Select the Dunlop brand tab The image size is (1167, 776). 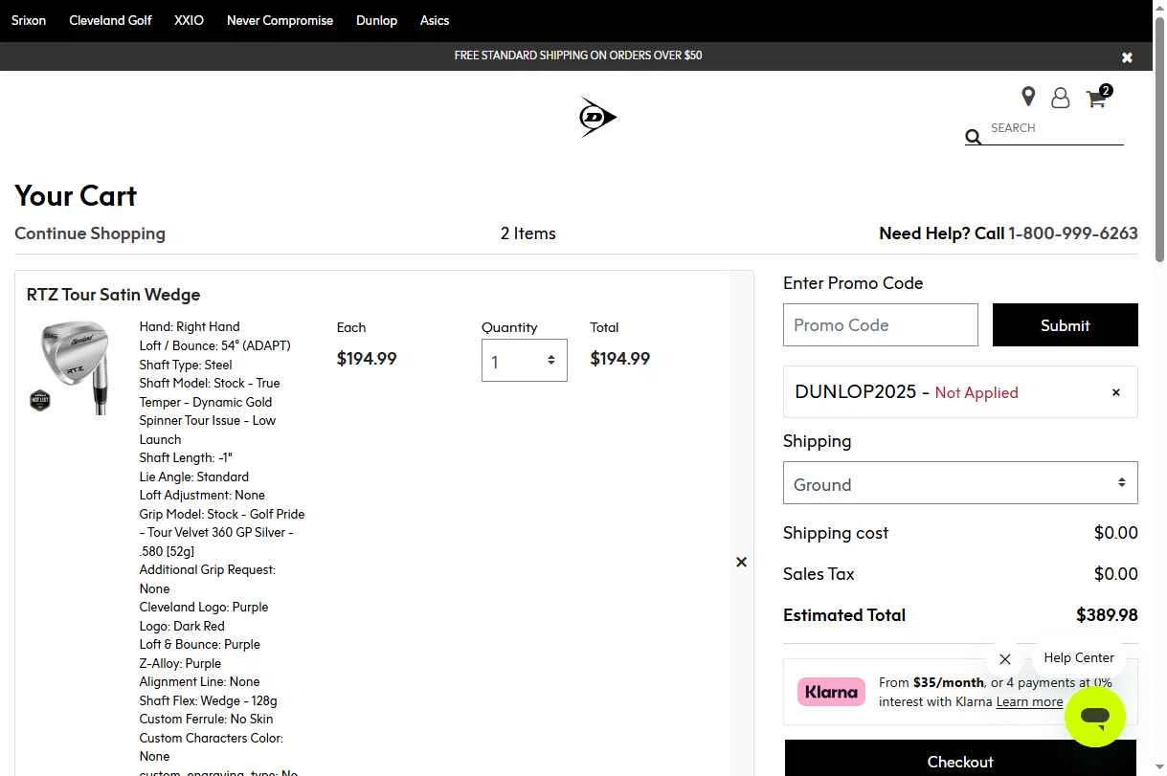click(376, 20)
